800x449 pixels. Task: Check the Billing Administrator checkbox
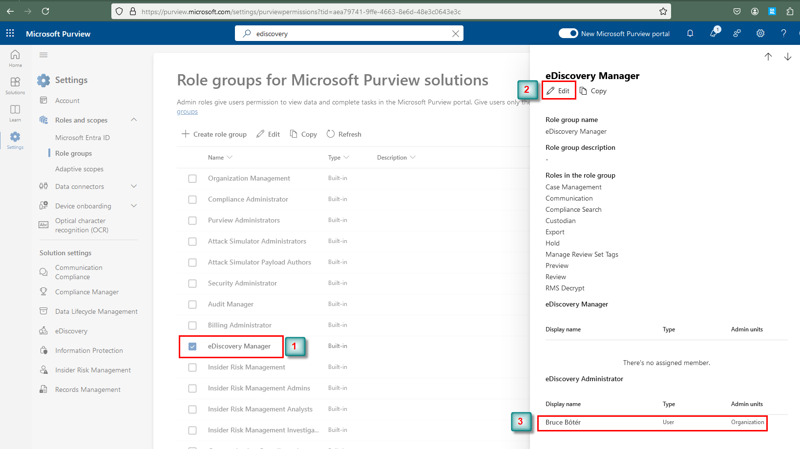tap(192, 326)
